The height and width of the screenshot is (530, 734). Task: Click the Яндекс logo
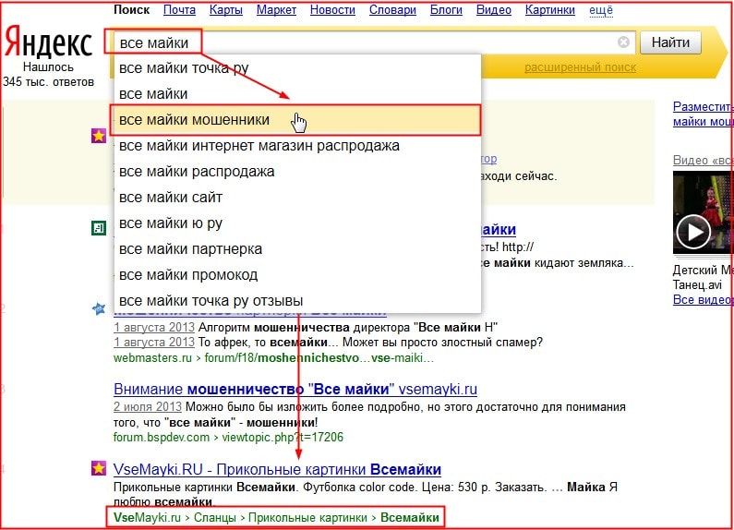pos(48,43)
